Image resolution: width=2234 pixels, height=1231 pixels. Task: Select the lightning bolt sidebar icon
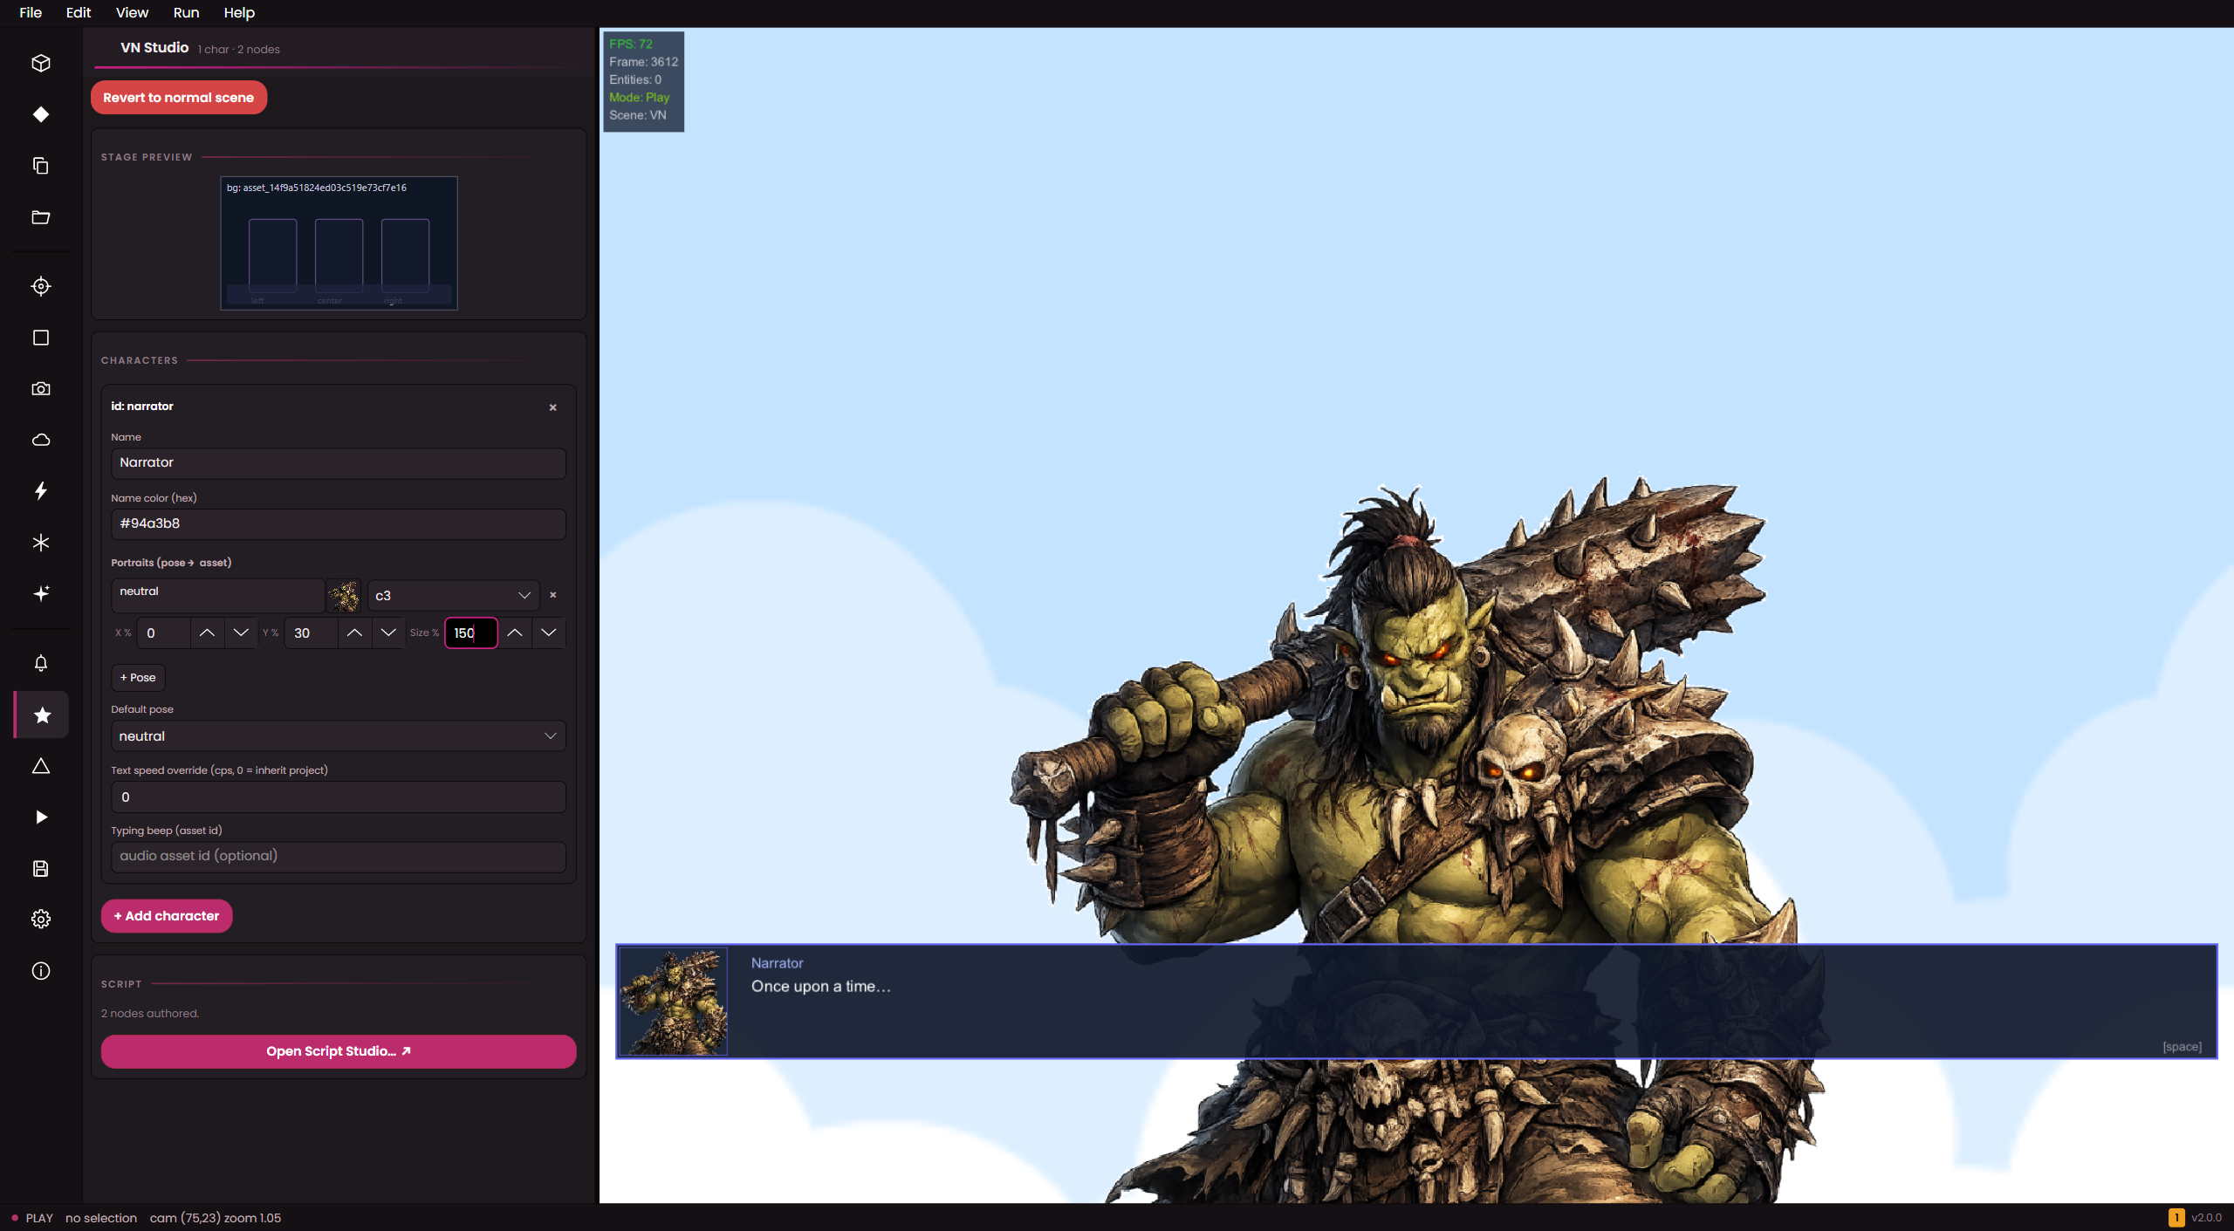pyautogui.click(x=41, y=491)
